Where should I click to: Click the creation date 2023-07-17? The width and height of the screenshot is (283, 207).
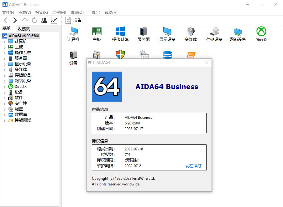pyautogui.click(x=134, y=129)
